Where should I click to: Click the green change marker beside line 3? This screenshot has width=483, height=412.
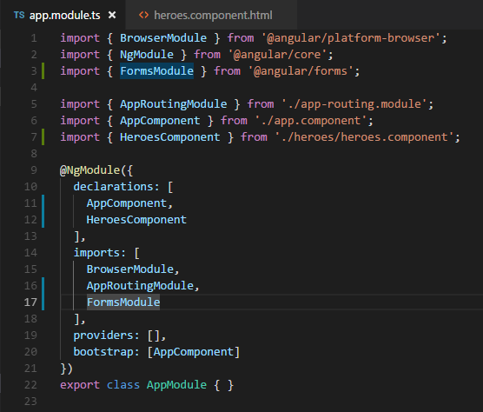(43, 71)
